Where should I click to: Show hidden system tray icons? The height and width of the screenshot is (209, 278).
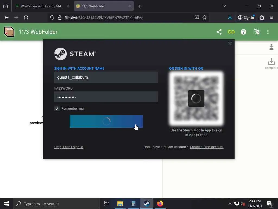click(x=230, y=204)
